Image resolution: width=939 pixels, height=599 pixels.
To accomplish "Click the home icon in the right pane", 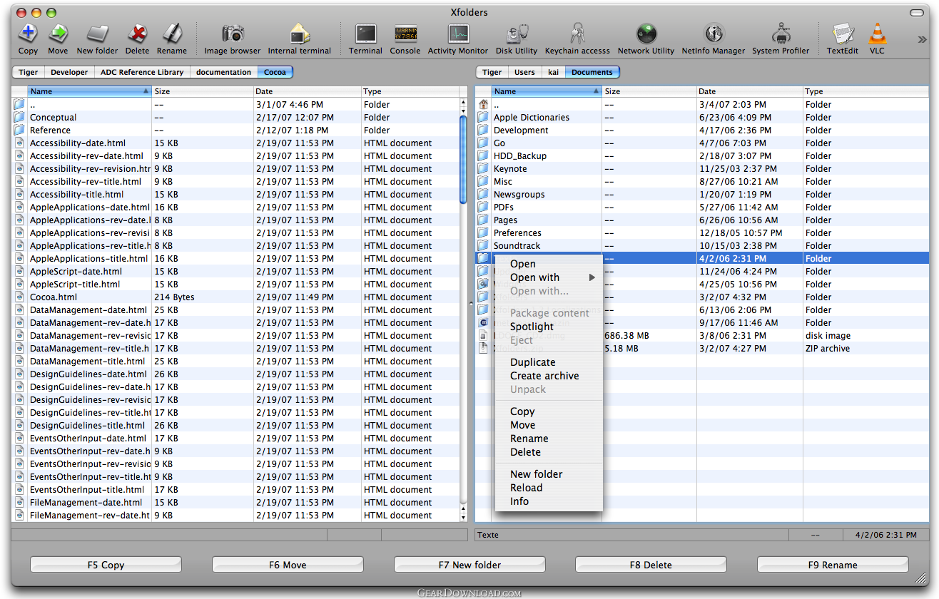I will [483, 105].
